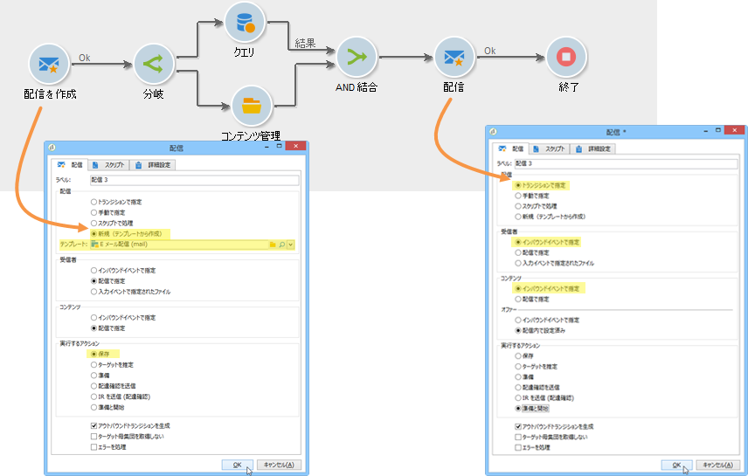The width and height of the screenshot is (748, 476).
Task: Click the テンプレート field showing E メール配信 (mail)
Action: [x=179, y=245]
